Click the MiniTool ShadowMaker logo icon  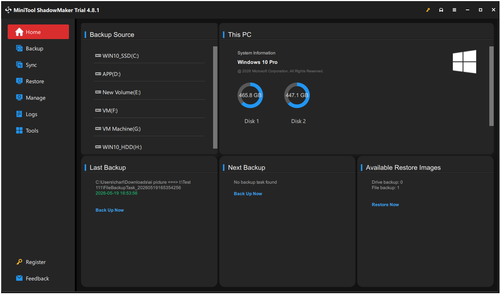(x=8, y=10)
